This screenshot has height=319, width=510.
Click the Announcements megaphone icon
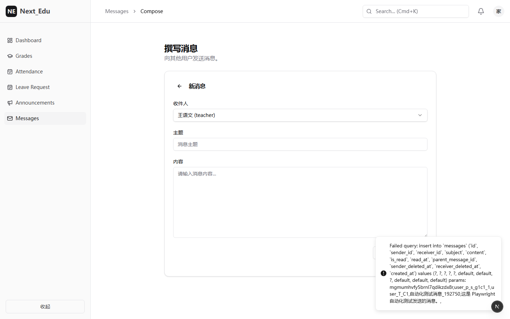pos(10,103)
